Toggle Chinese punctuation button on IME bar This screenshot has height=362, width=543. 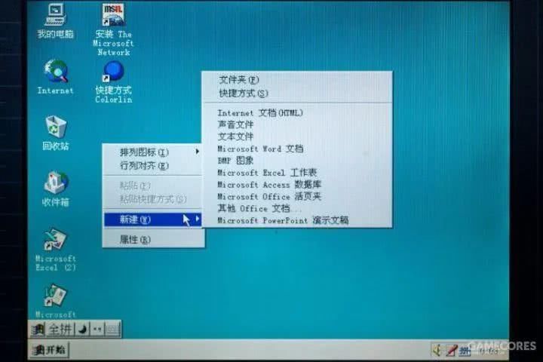97,329
